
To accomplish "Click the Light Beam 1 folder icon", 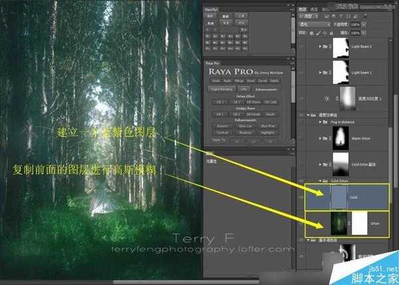I will pyautogui.click(x=325, y=73).
